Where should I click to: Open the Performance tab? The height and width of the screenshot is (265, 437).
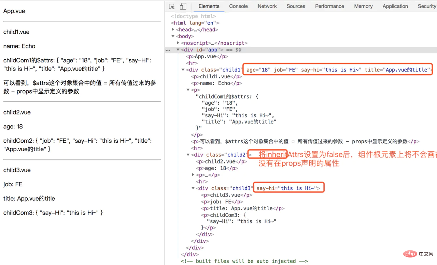[x=330, y=6]
